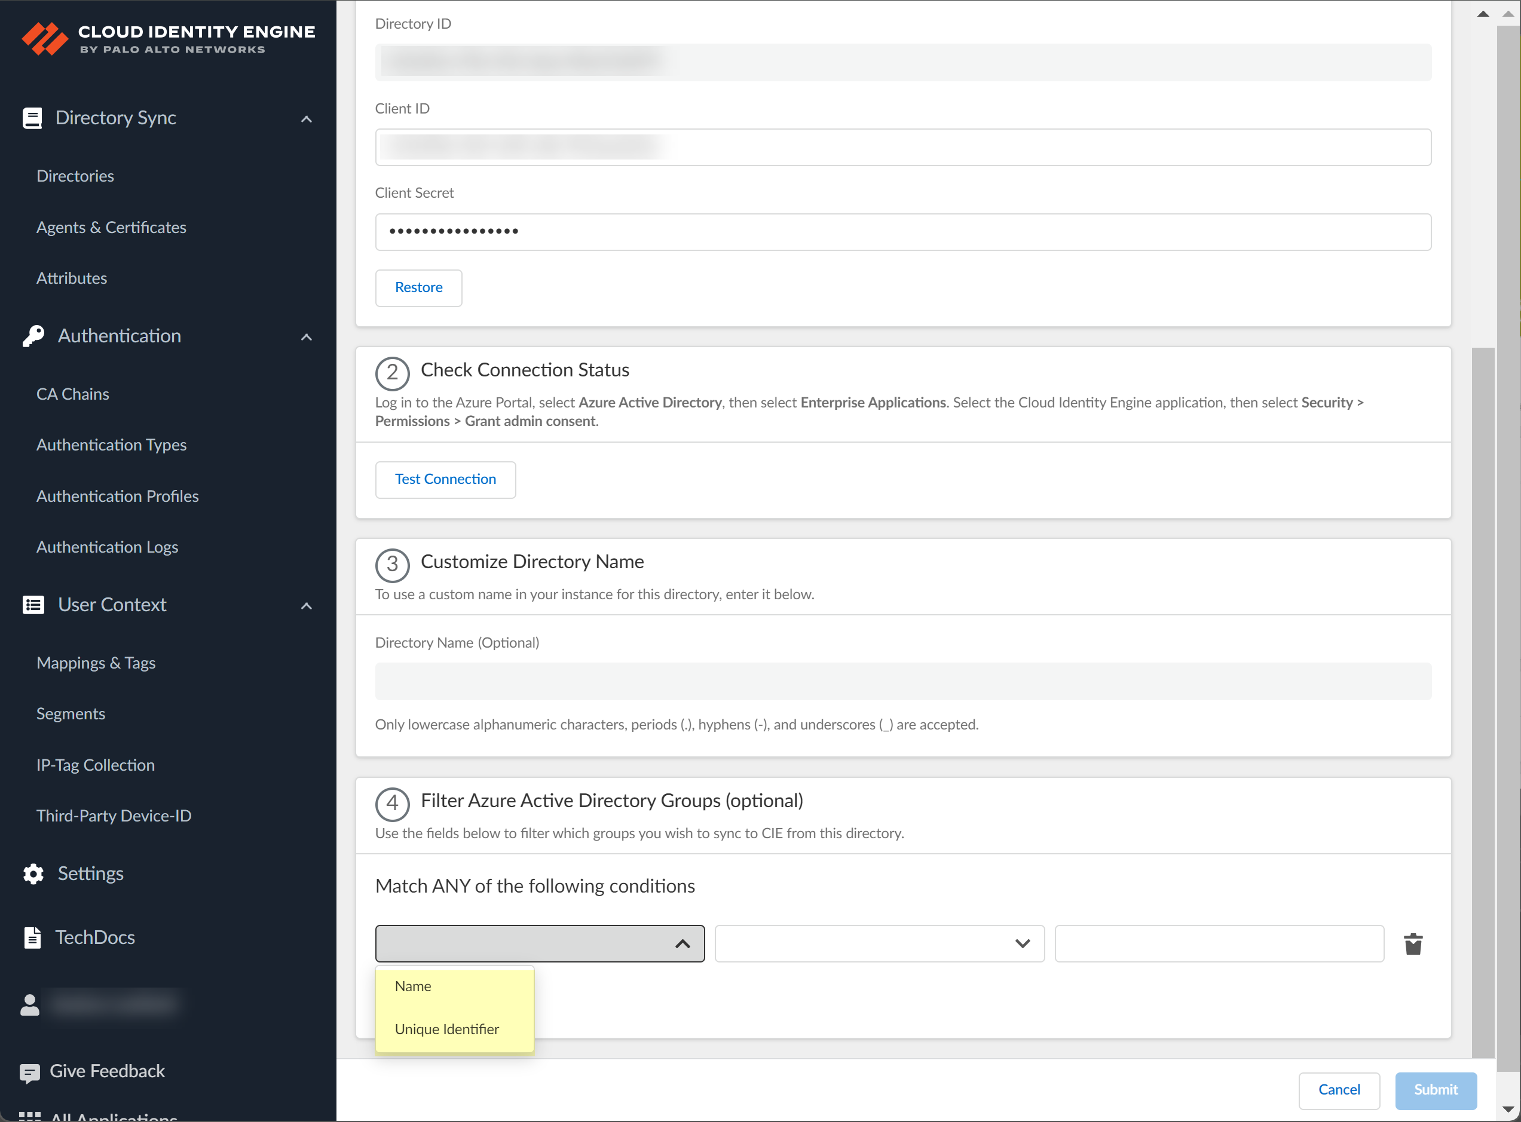Open the second filter condition dropdown
Image resolution: width=1521 pixels, height=1122 pixels.
(x=879, y=943)
